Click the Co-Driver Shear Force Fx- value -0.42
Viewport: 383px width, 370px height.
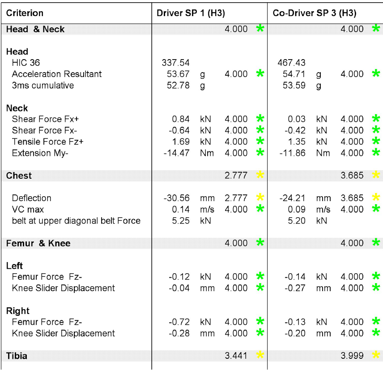pyautogui.click(x=295, y=130)
